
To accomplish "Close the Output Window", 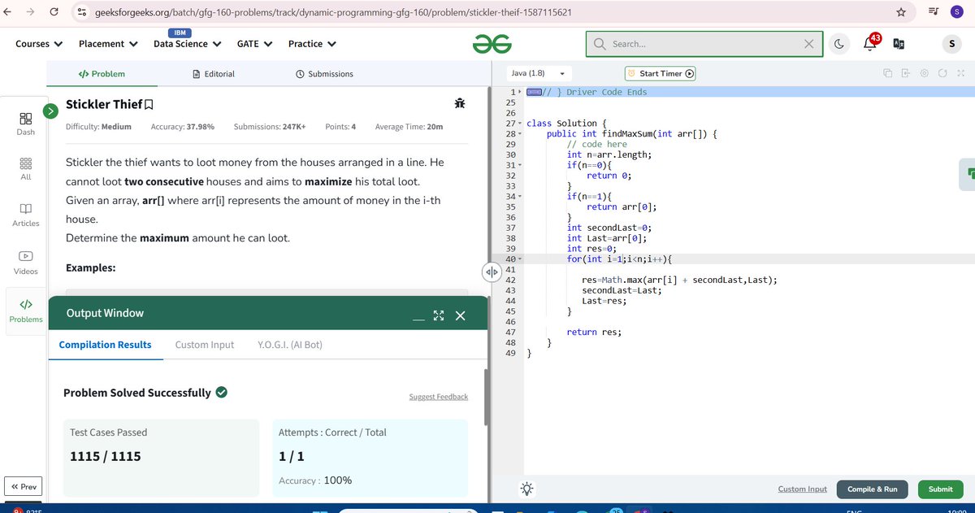I will [x=460, y=315].
